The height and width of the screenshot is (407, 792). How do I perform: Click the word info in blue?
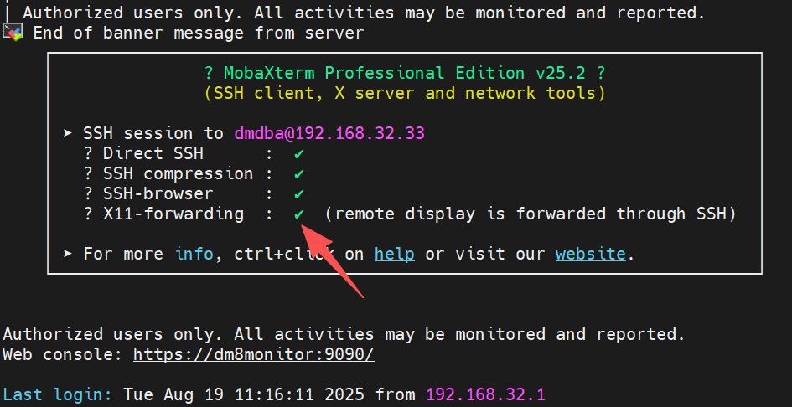click(x=194, y=254)
